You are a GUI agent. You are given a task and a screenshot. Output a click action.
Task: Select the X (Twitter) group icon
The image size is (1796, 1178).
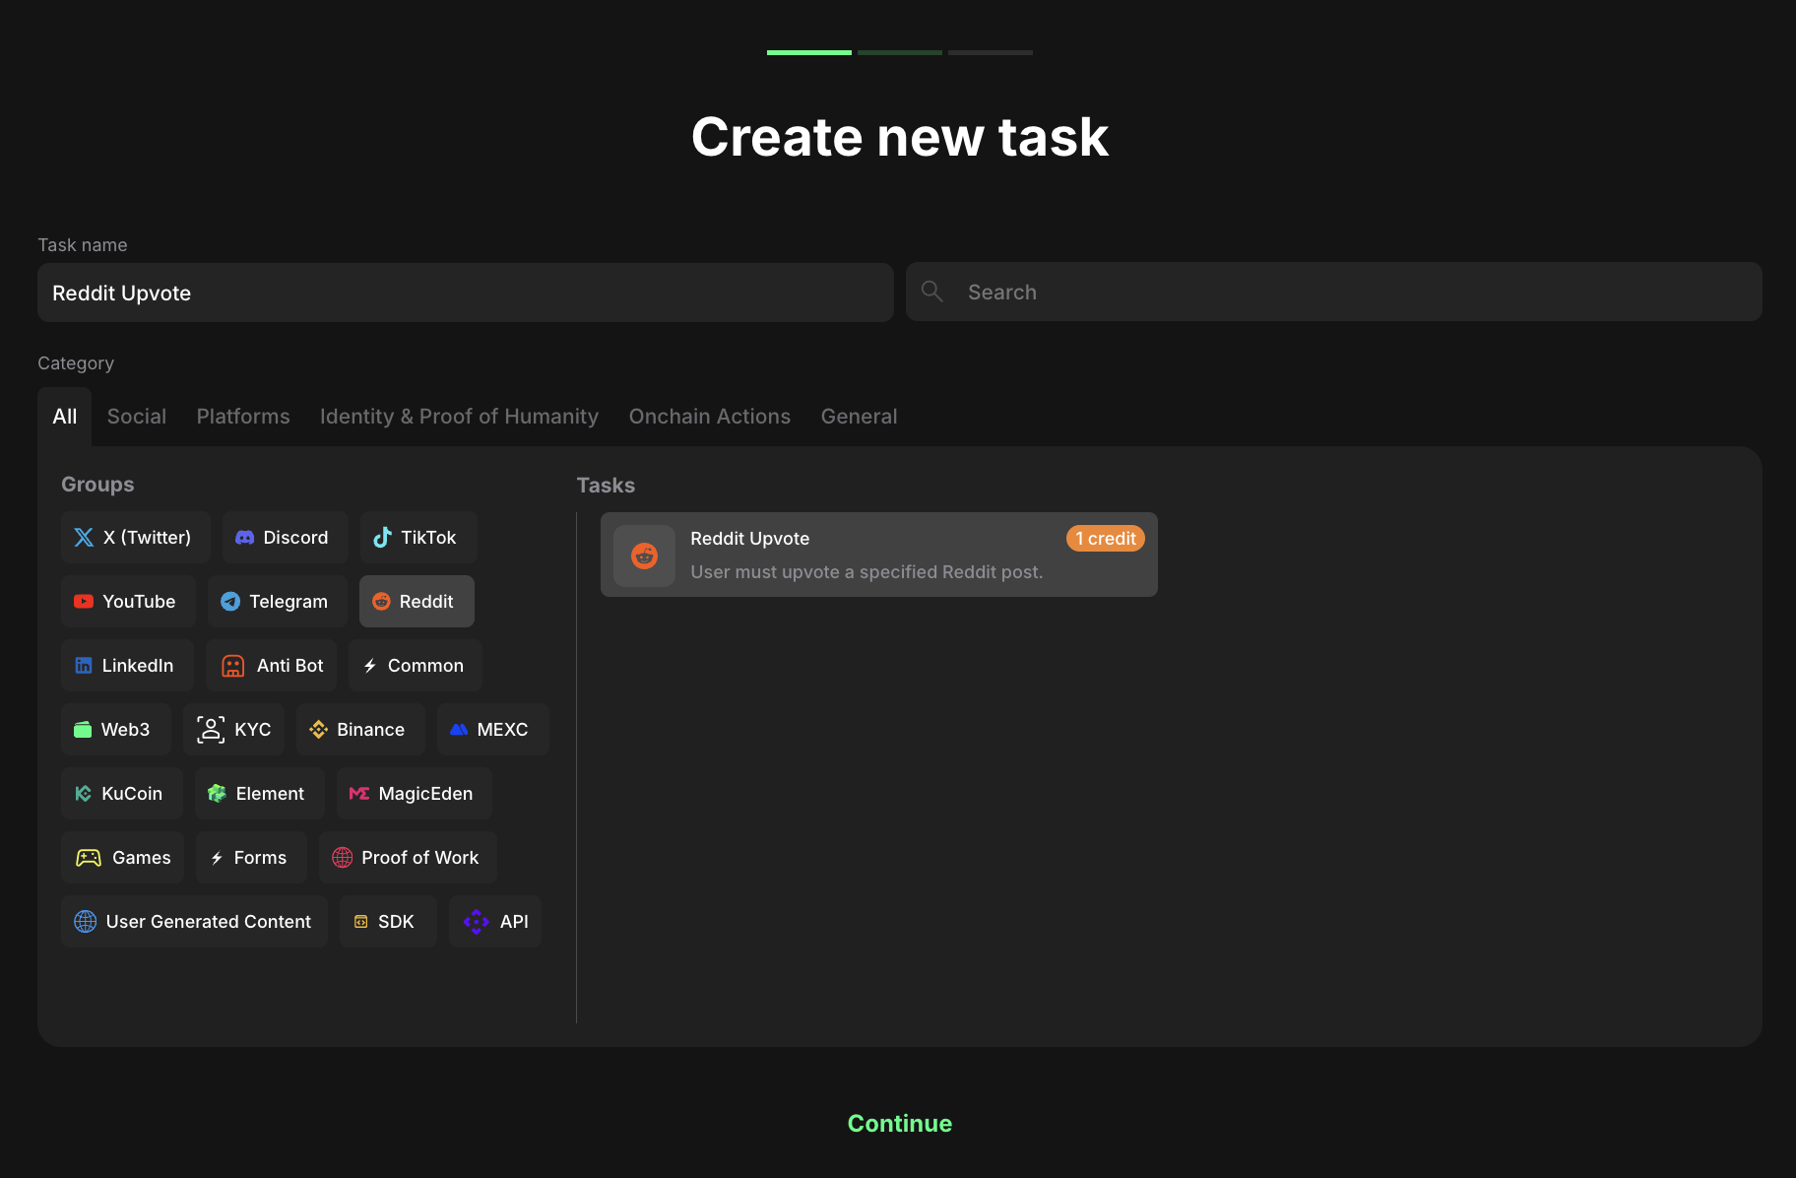(x=84, y=538)
